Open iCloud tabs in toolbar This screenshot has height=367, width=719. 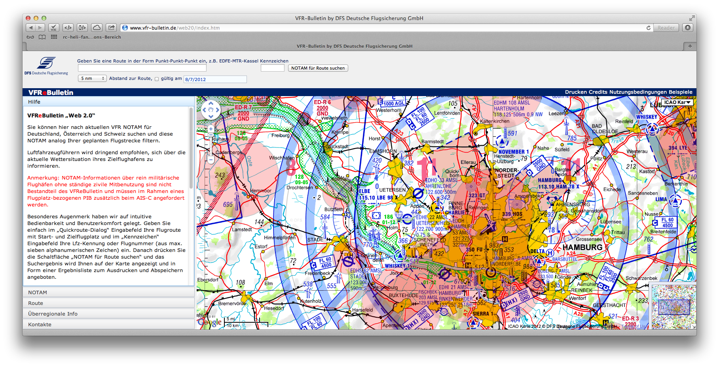pyautogui.click(x=97, y=28)
